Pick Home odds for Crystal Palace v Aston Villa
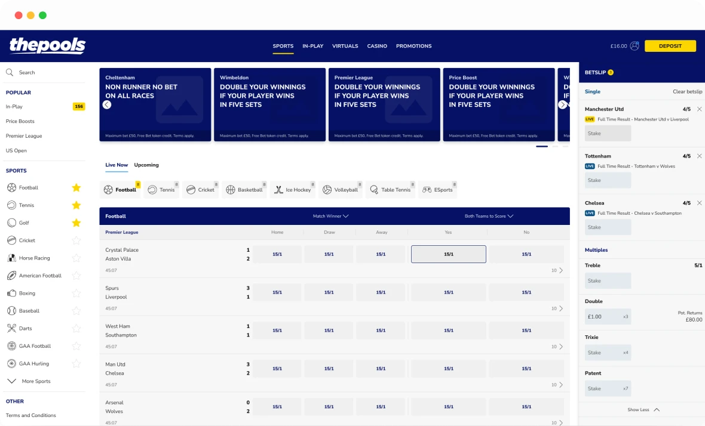The image size is (705, 426). pos(277,254)
